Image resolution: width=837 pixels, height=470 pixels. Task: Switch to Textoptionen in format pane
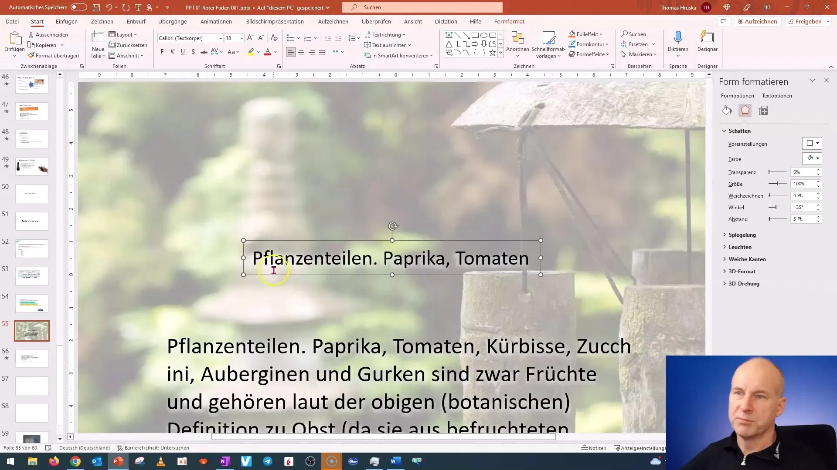point(777,96)
